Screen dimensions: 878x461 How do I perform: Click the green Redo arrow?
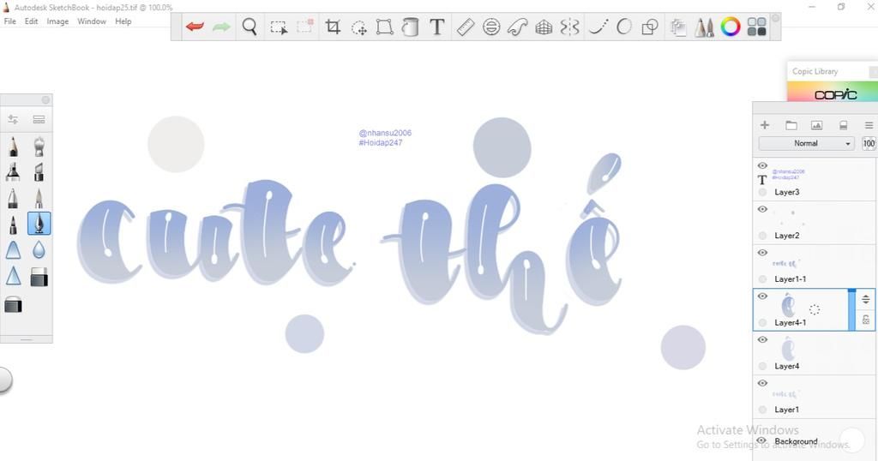(222, 27)
